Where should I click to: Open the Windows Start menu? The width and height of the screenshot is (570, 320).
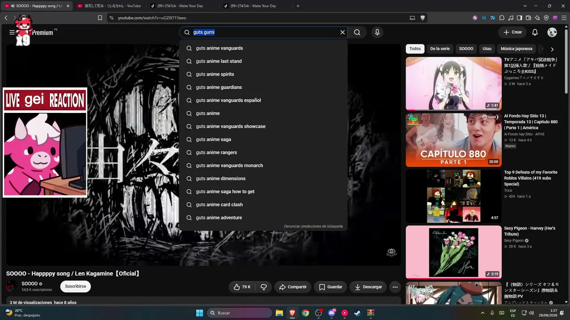199,313
